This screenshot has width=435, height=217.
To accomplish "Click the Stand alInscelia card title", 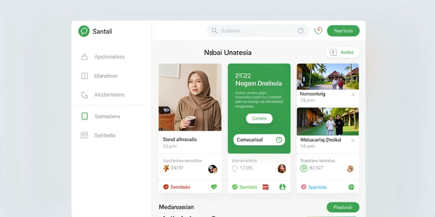I will 180,139.
